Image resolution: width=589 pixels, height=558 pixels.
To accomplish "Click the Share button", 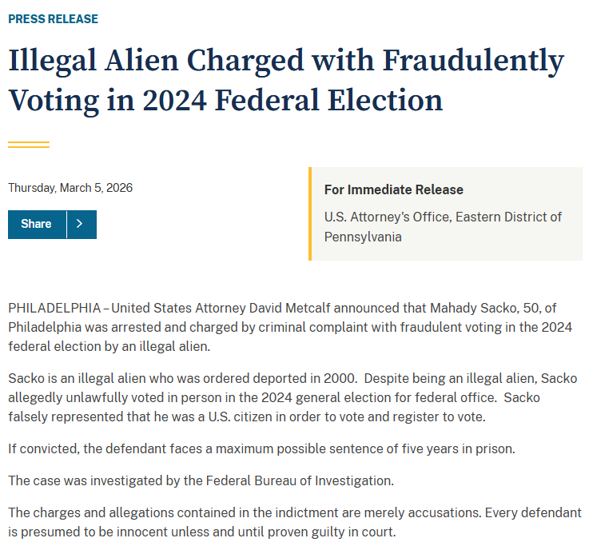I will click(x=37, y=225).
